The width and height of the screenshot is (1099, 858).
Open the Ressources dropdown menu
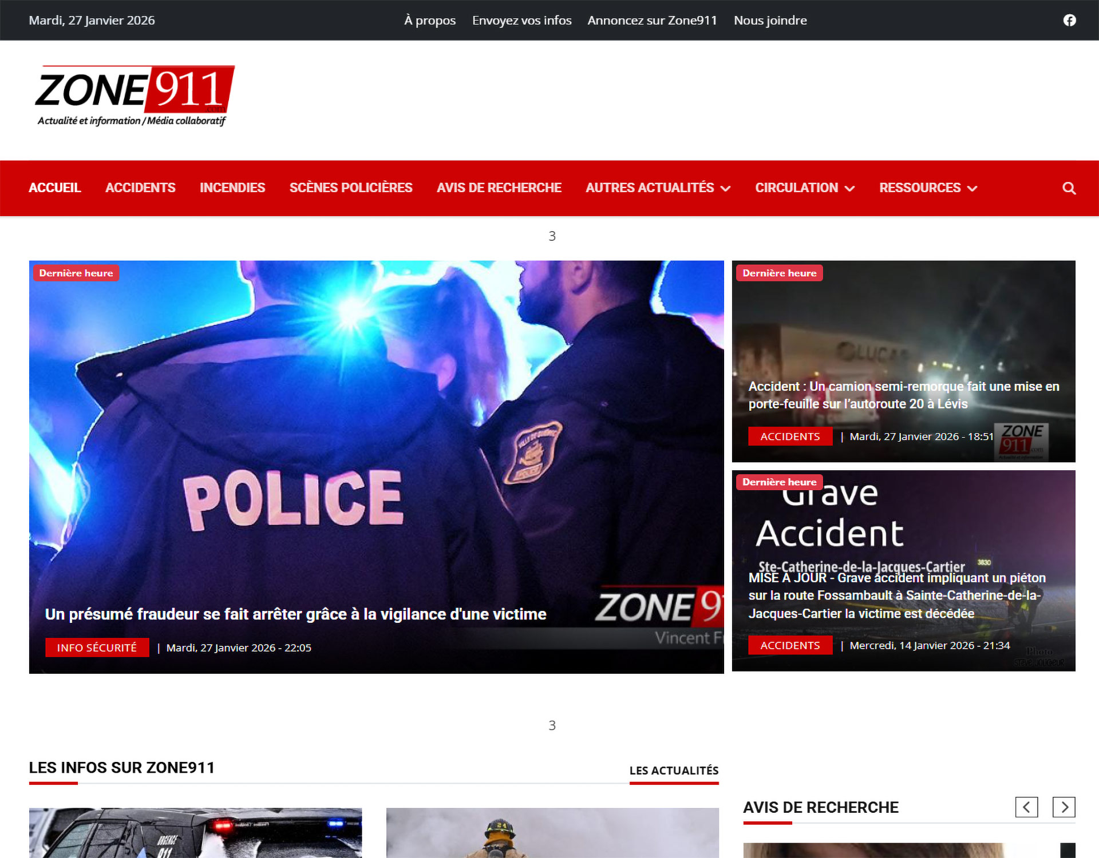[x=927, y=188]
